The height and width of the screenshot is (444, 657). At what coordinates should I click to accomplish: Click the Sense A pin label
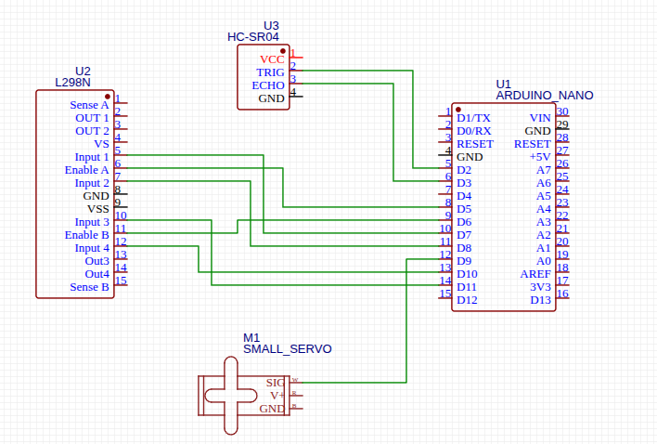(89, 105)
